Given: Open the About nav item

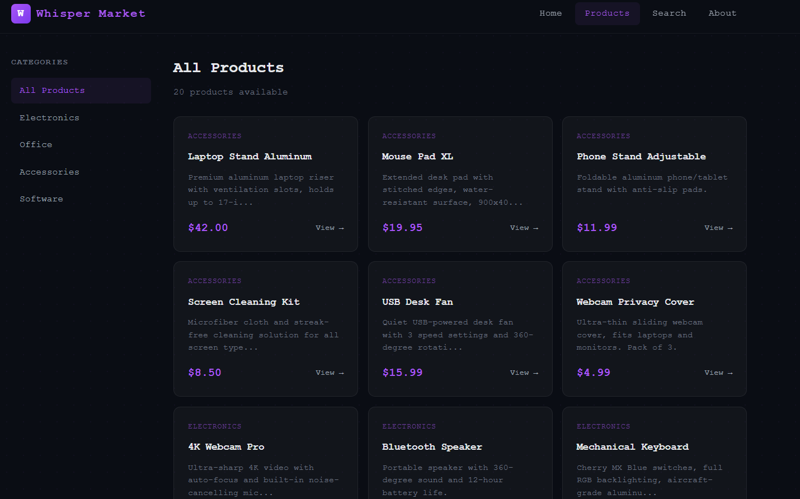Looking at the screenshot, I should (x=722, y=13).
